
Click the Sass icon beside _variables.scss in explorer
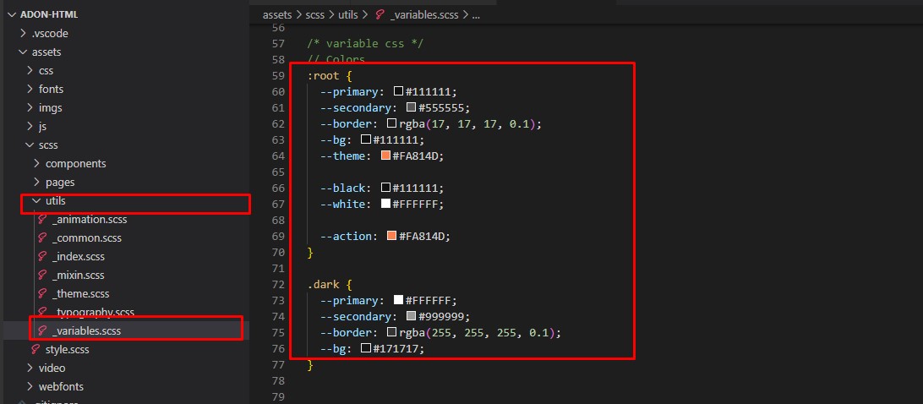tap(42, 330)
